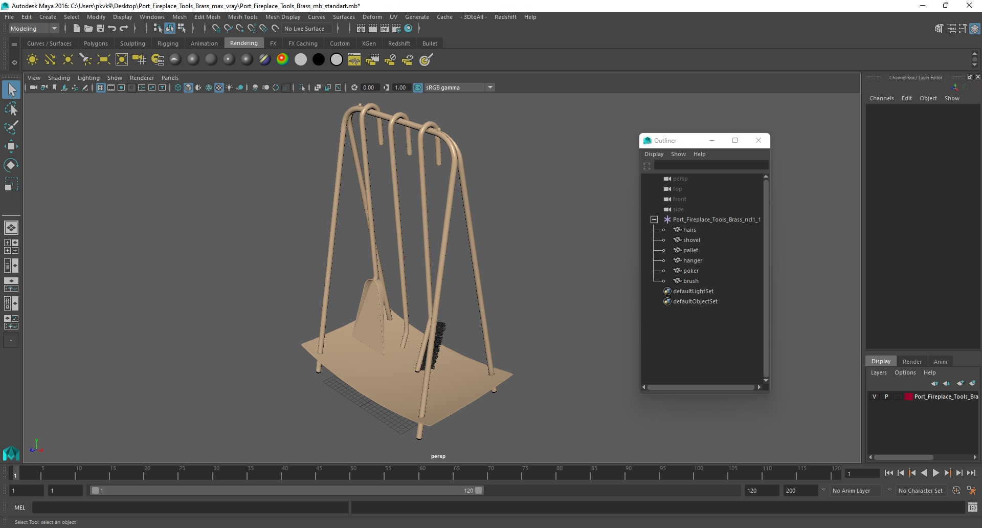Select the Lasso tool in the toolbox
The image size is (982, 528).
coord(11,109)
